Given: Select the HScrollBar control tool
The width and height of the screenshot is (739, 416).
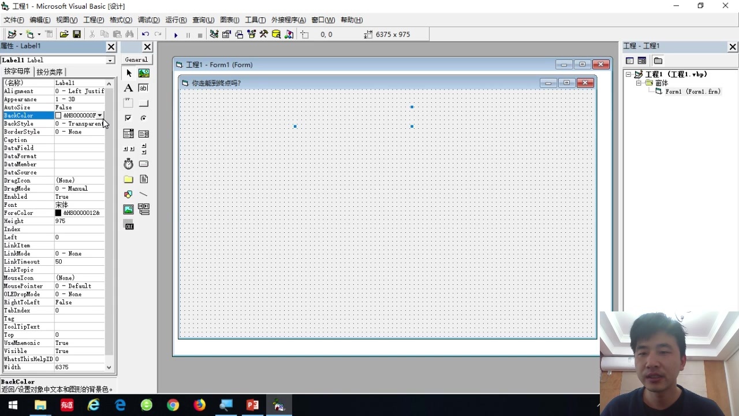Looking at the screenshot, I should point(129,148).
